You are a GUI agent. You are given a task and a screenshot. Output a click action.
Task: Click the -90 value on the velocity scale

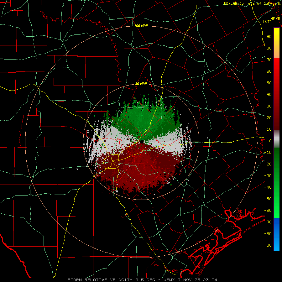coord(268,245)
